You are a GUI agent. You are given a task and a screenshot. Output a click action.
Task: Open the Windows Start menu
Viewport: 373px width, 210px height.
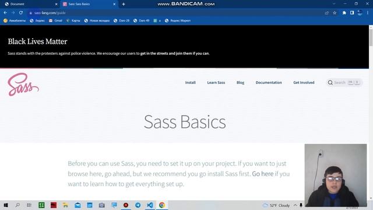click(x=6, y=205)
